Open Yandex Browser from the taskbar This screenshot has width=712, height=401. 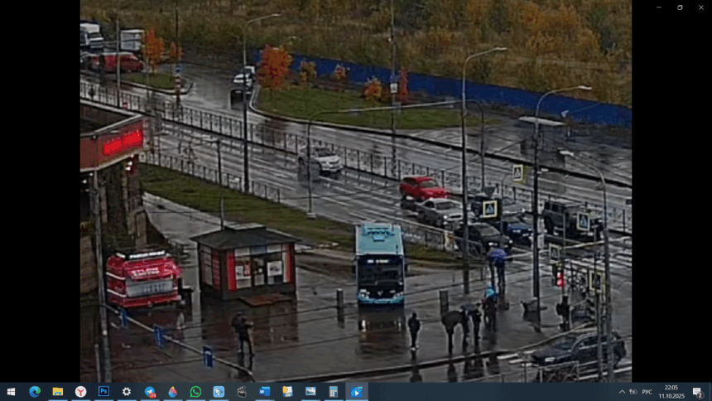point(80,392)
